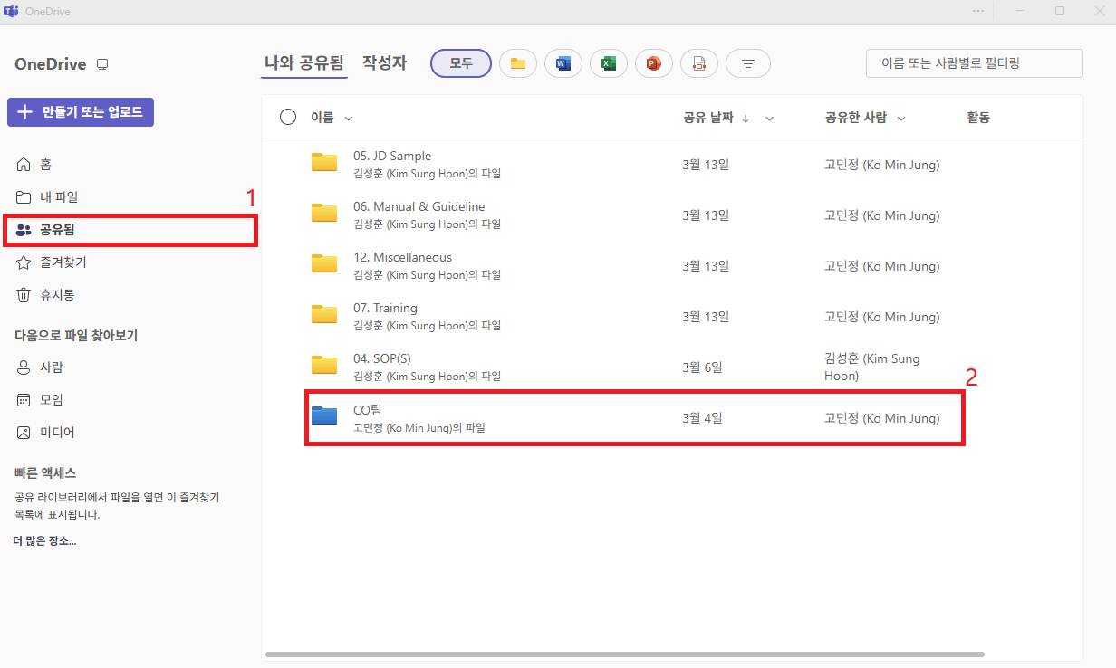Click the 활동 column header
The image size is (1116, 668).
point(978,118)
